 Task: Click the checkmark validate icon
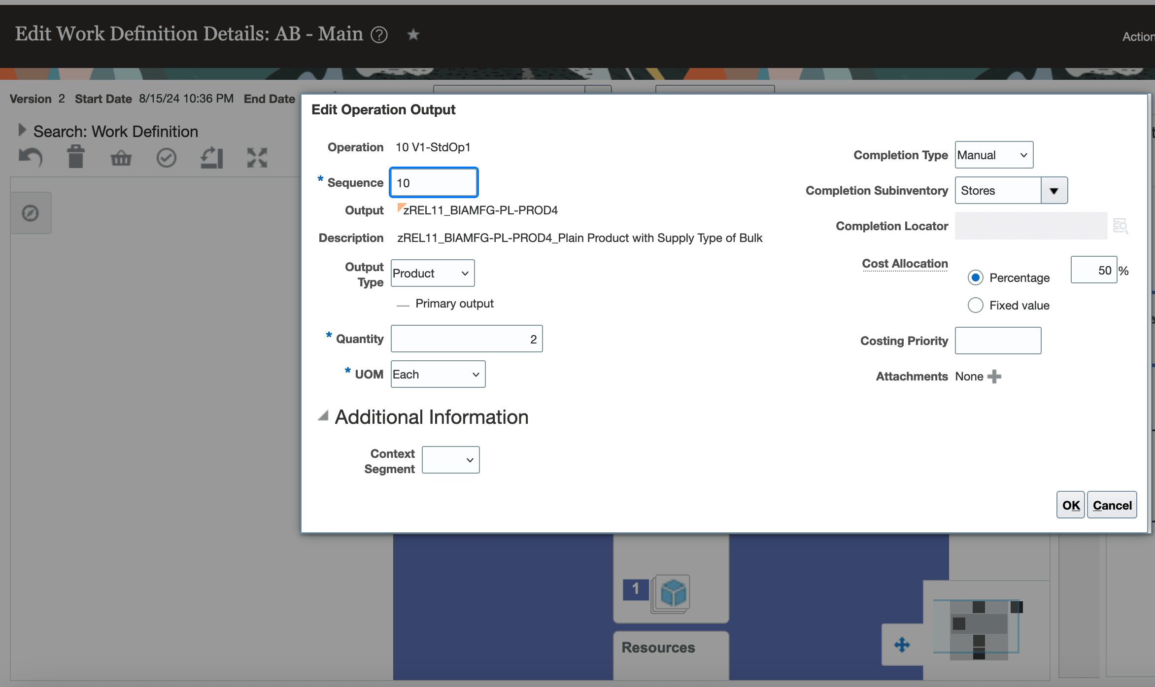pyautogui.click(x=166, y=158)
